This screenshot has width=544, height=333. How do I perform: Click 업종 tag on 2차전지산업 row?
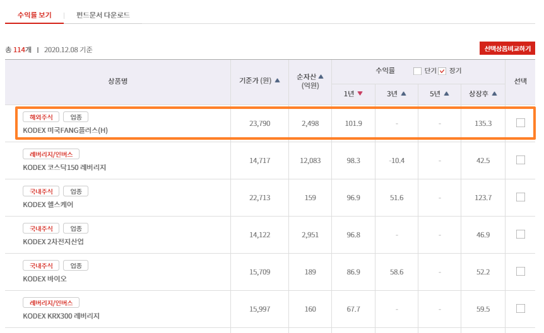point(76,229)
